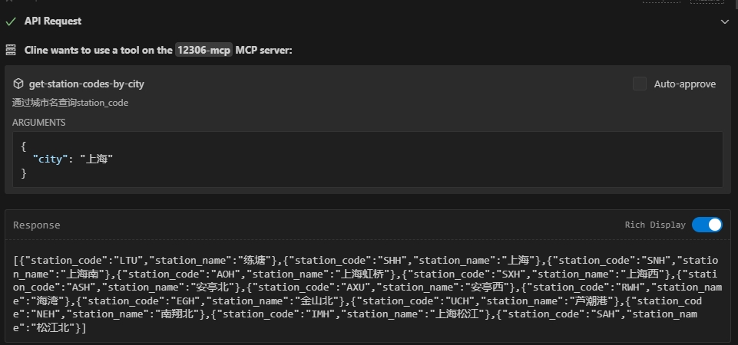Collapse the API Request section chevron
738x345 pixels.
pos(724,21)
